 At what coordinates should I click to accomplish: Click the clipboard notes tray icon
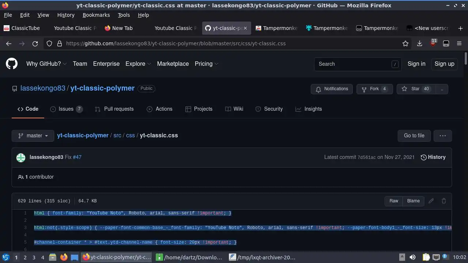[426, 257]
